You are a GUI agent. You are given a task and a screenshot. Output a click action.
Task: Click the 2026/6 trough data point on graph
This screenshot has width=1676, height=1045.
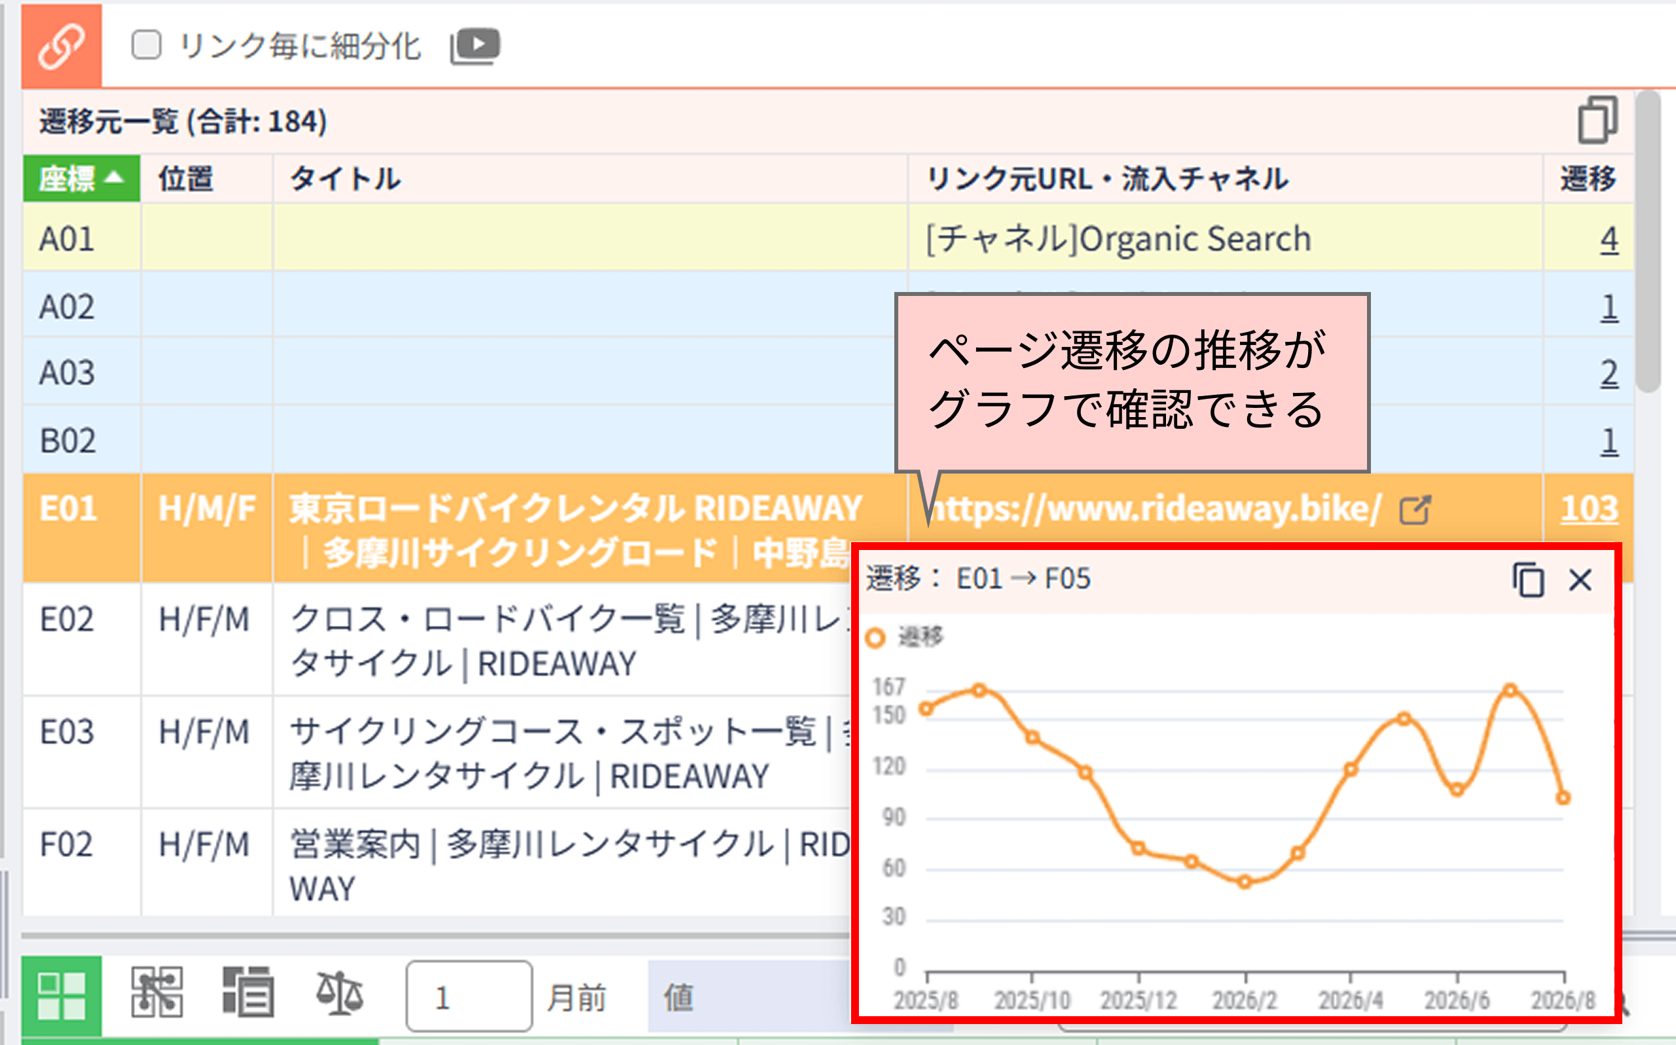pyautogui.click(x=1457, y=790)
